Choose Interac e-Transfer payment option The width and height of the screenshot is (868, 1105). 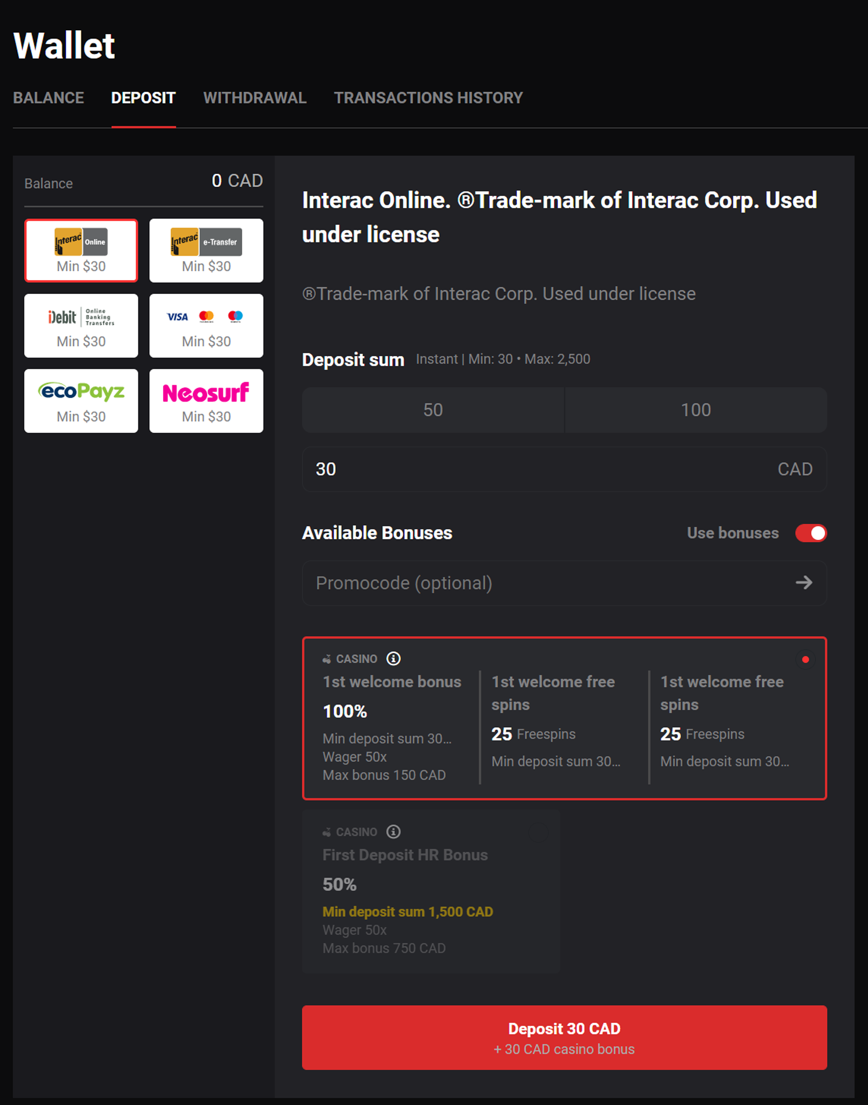[206, 251]
